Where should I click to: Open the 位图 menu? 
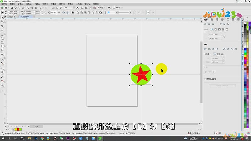point(53,4)
